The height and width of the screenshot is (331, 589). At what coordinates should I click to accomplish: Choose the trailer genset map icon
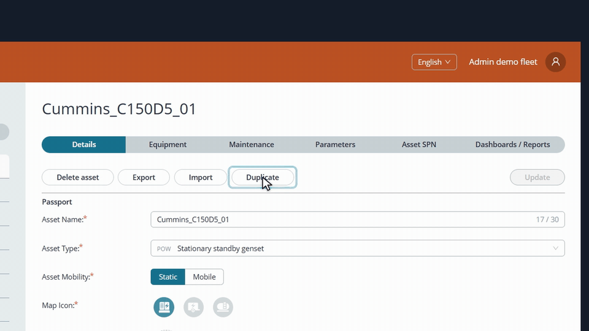point(193,307)
